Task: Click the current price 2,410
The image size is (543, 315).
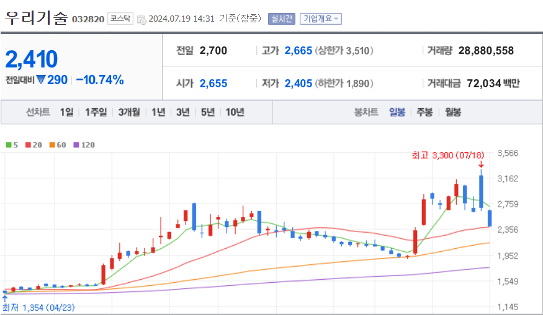Action: [32, 59]
